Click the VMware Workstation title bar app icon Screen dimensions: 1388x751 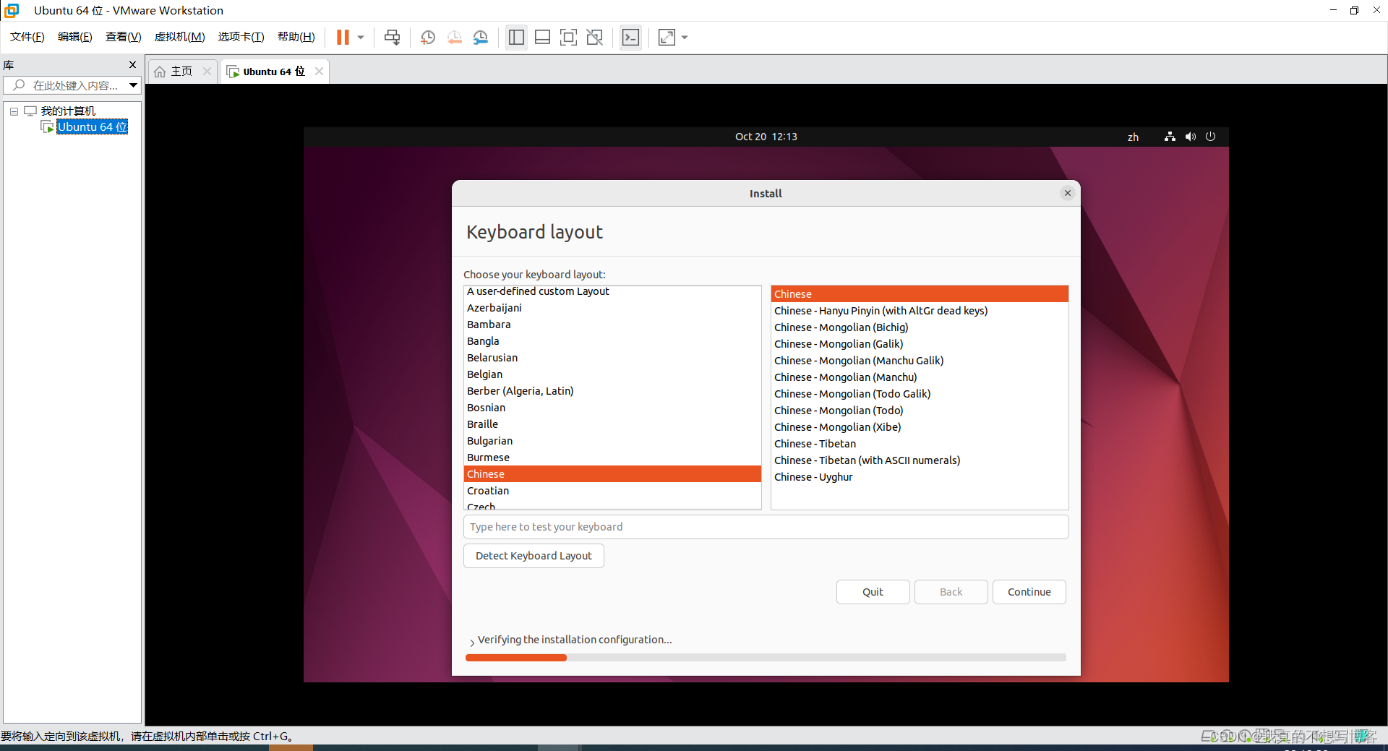(12, 10)
